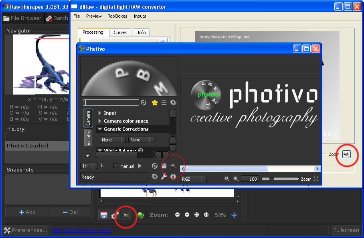Image resolution: width=364 pixels, height=238 pixels.
Task: Open Photivo settings gear near Ready status
Action: (x=155, y=177)
